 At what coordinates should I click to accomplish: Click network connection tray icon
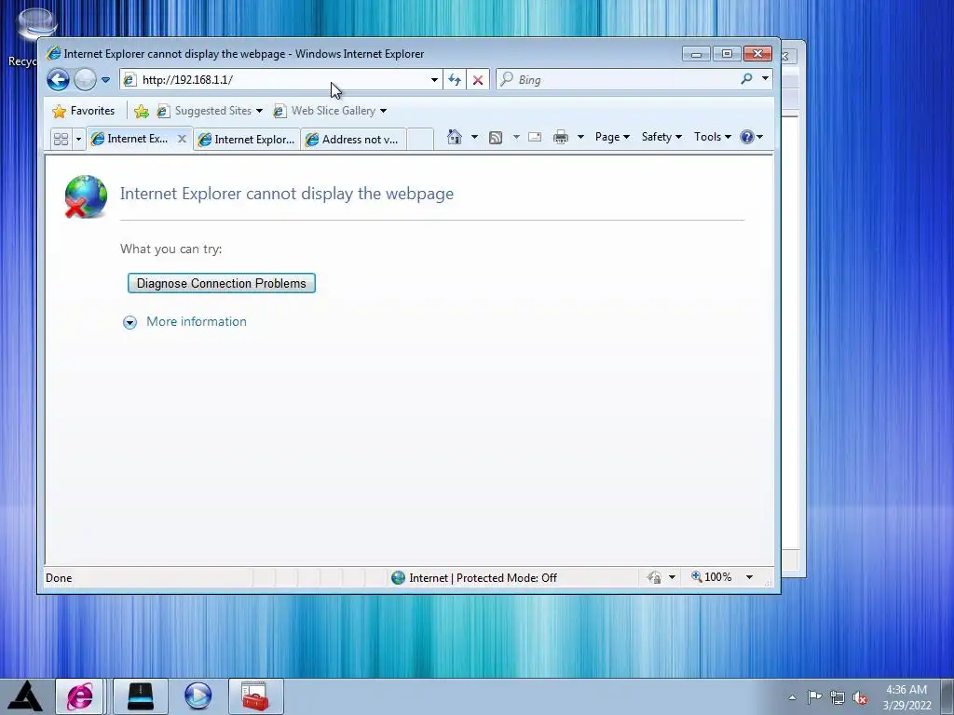click(x=838, y=697)
